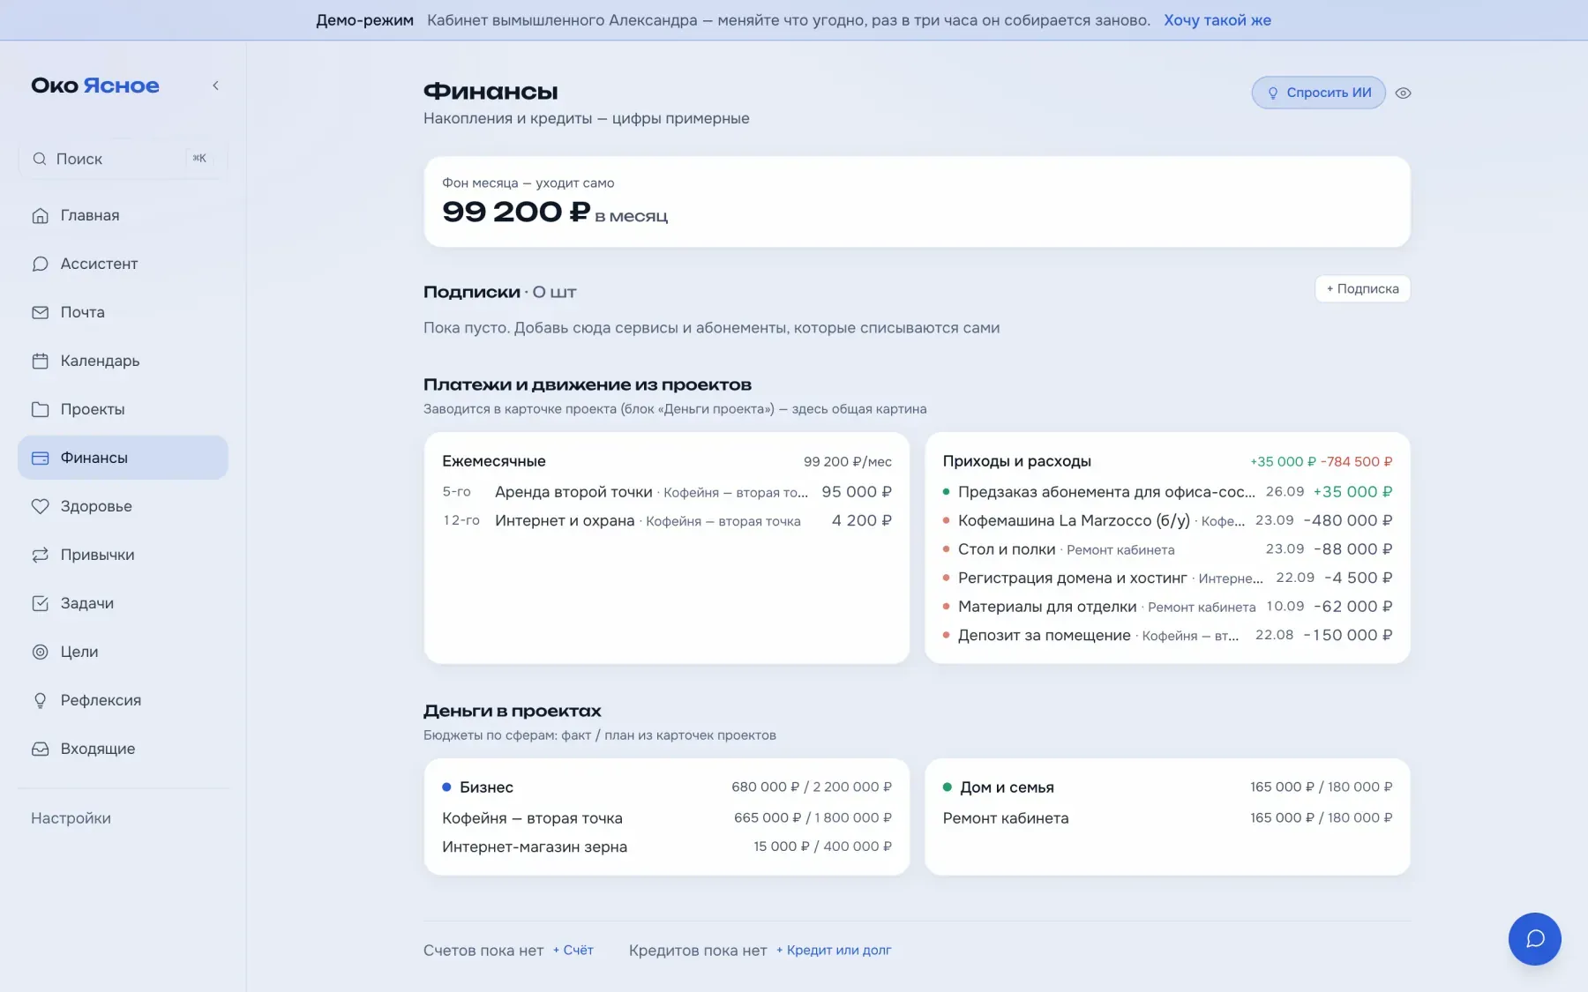Click the Хочу такой же link

pos(1217,20)
